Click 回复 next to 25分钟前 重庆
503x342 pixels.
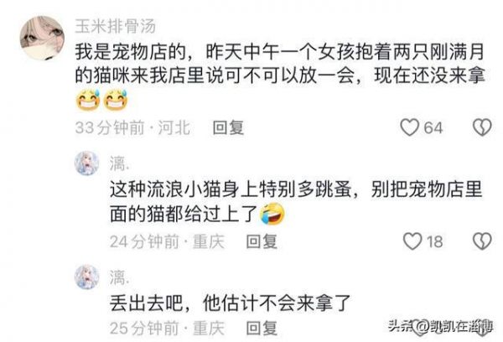(x=262, y=329)
